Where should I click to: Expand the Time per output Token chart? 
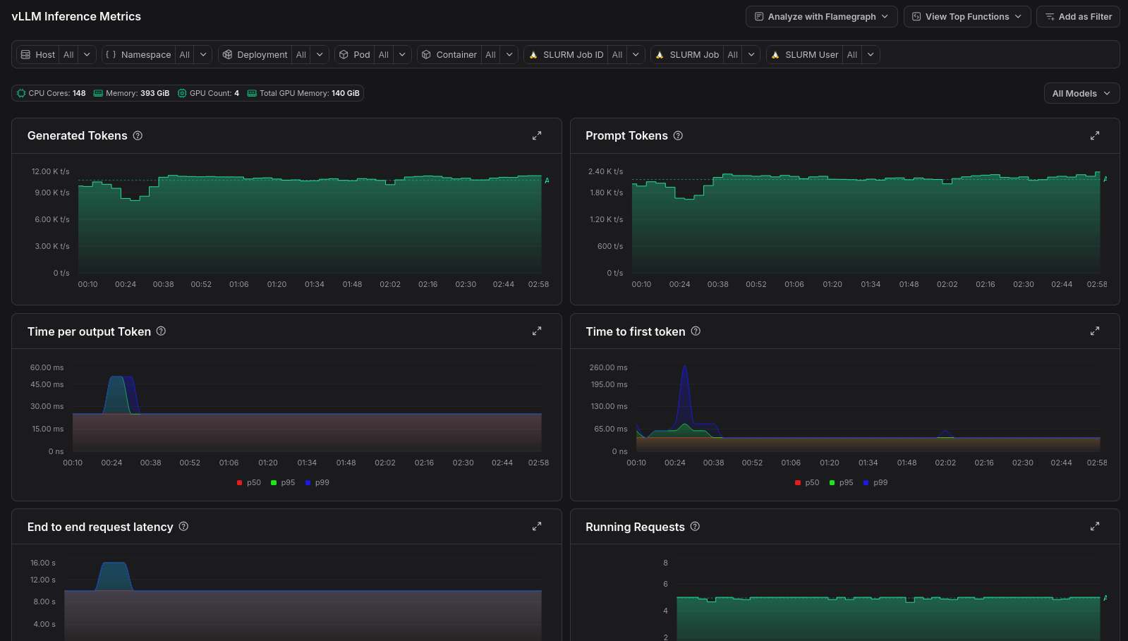tap(537, 331)
